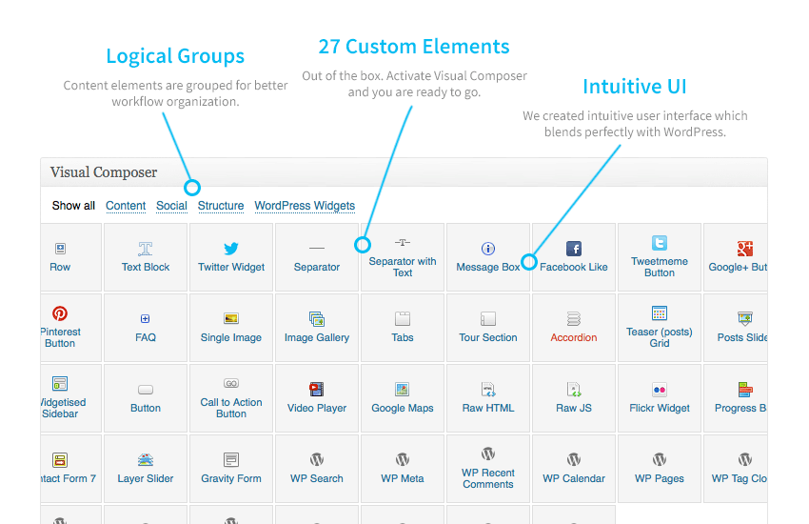Choose the Raw JS element

coord(574,398)
